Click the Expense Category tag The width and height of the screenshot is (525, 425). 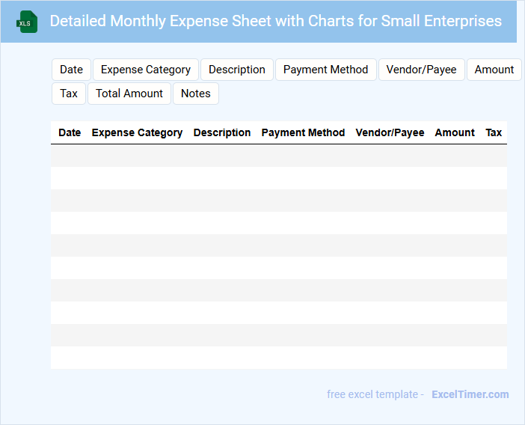[x=146, y=70]
